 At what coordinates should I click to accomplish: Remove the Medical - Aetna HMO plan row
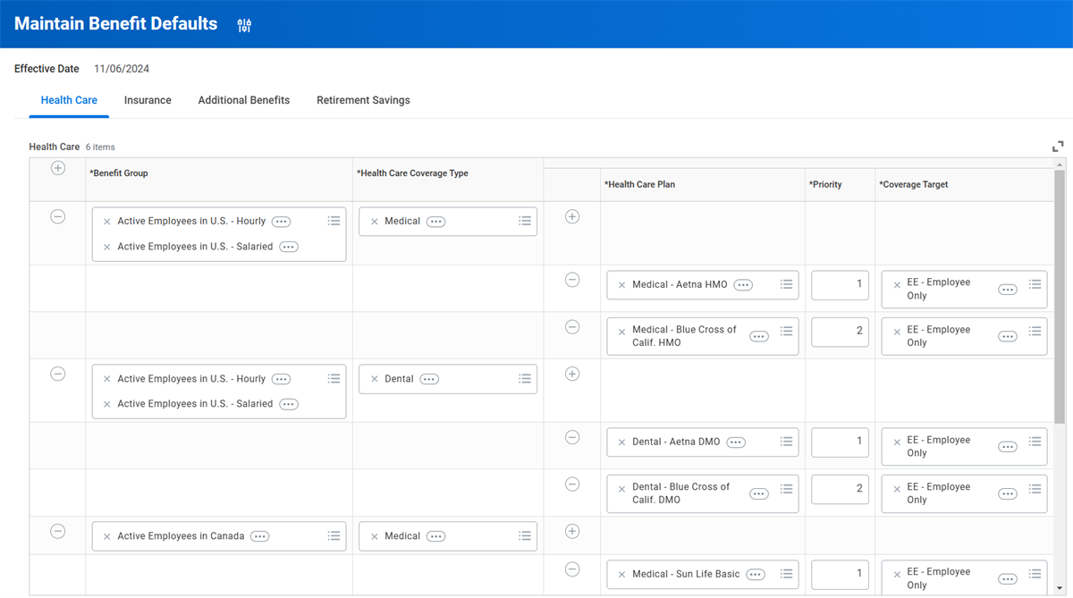coord(572,280)
